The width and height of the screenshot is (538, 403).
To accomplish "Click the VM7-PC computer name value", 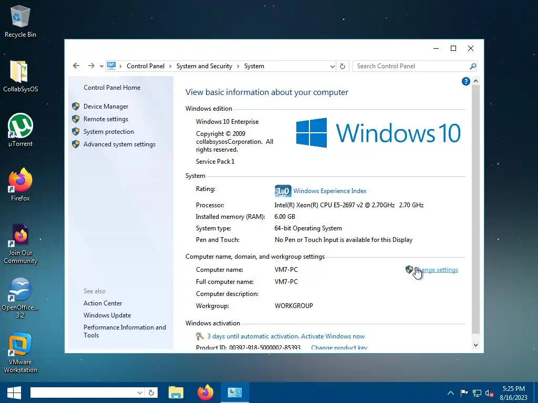I will point(286,270).
